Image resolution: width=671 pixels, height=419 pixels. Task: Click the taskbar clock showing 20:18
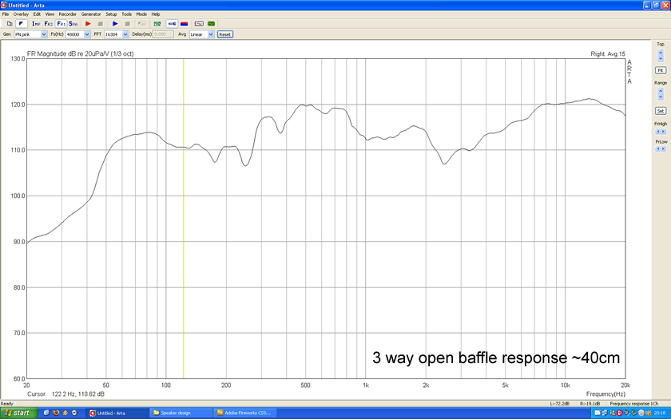pyautogui.click(x=660, y=413)
